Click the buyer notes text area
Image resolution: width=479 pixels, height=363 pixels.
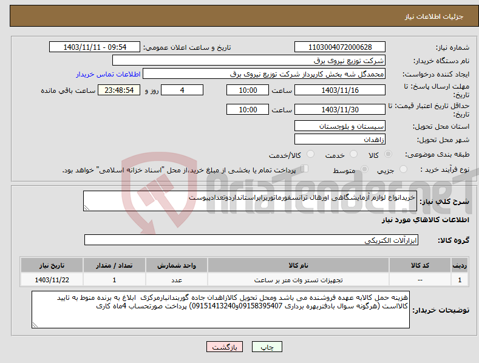tap(220, 310)
